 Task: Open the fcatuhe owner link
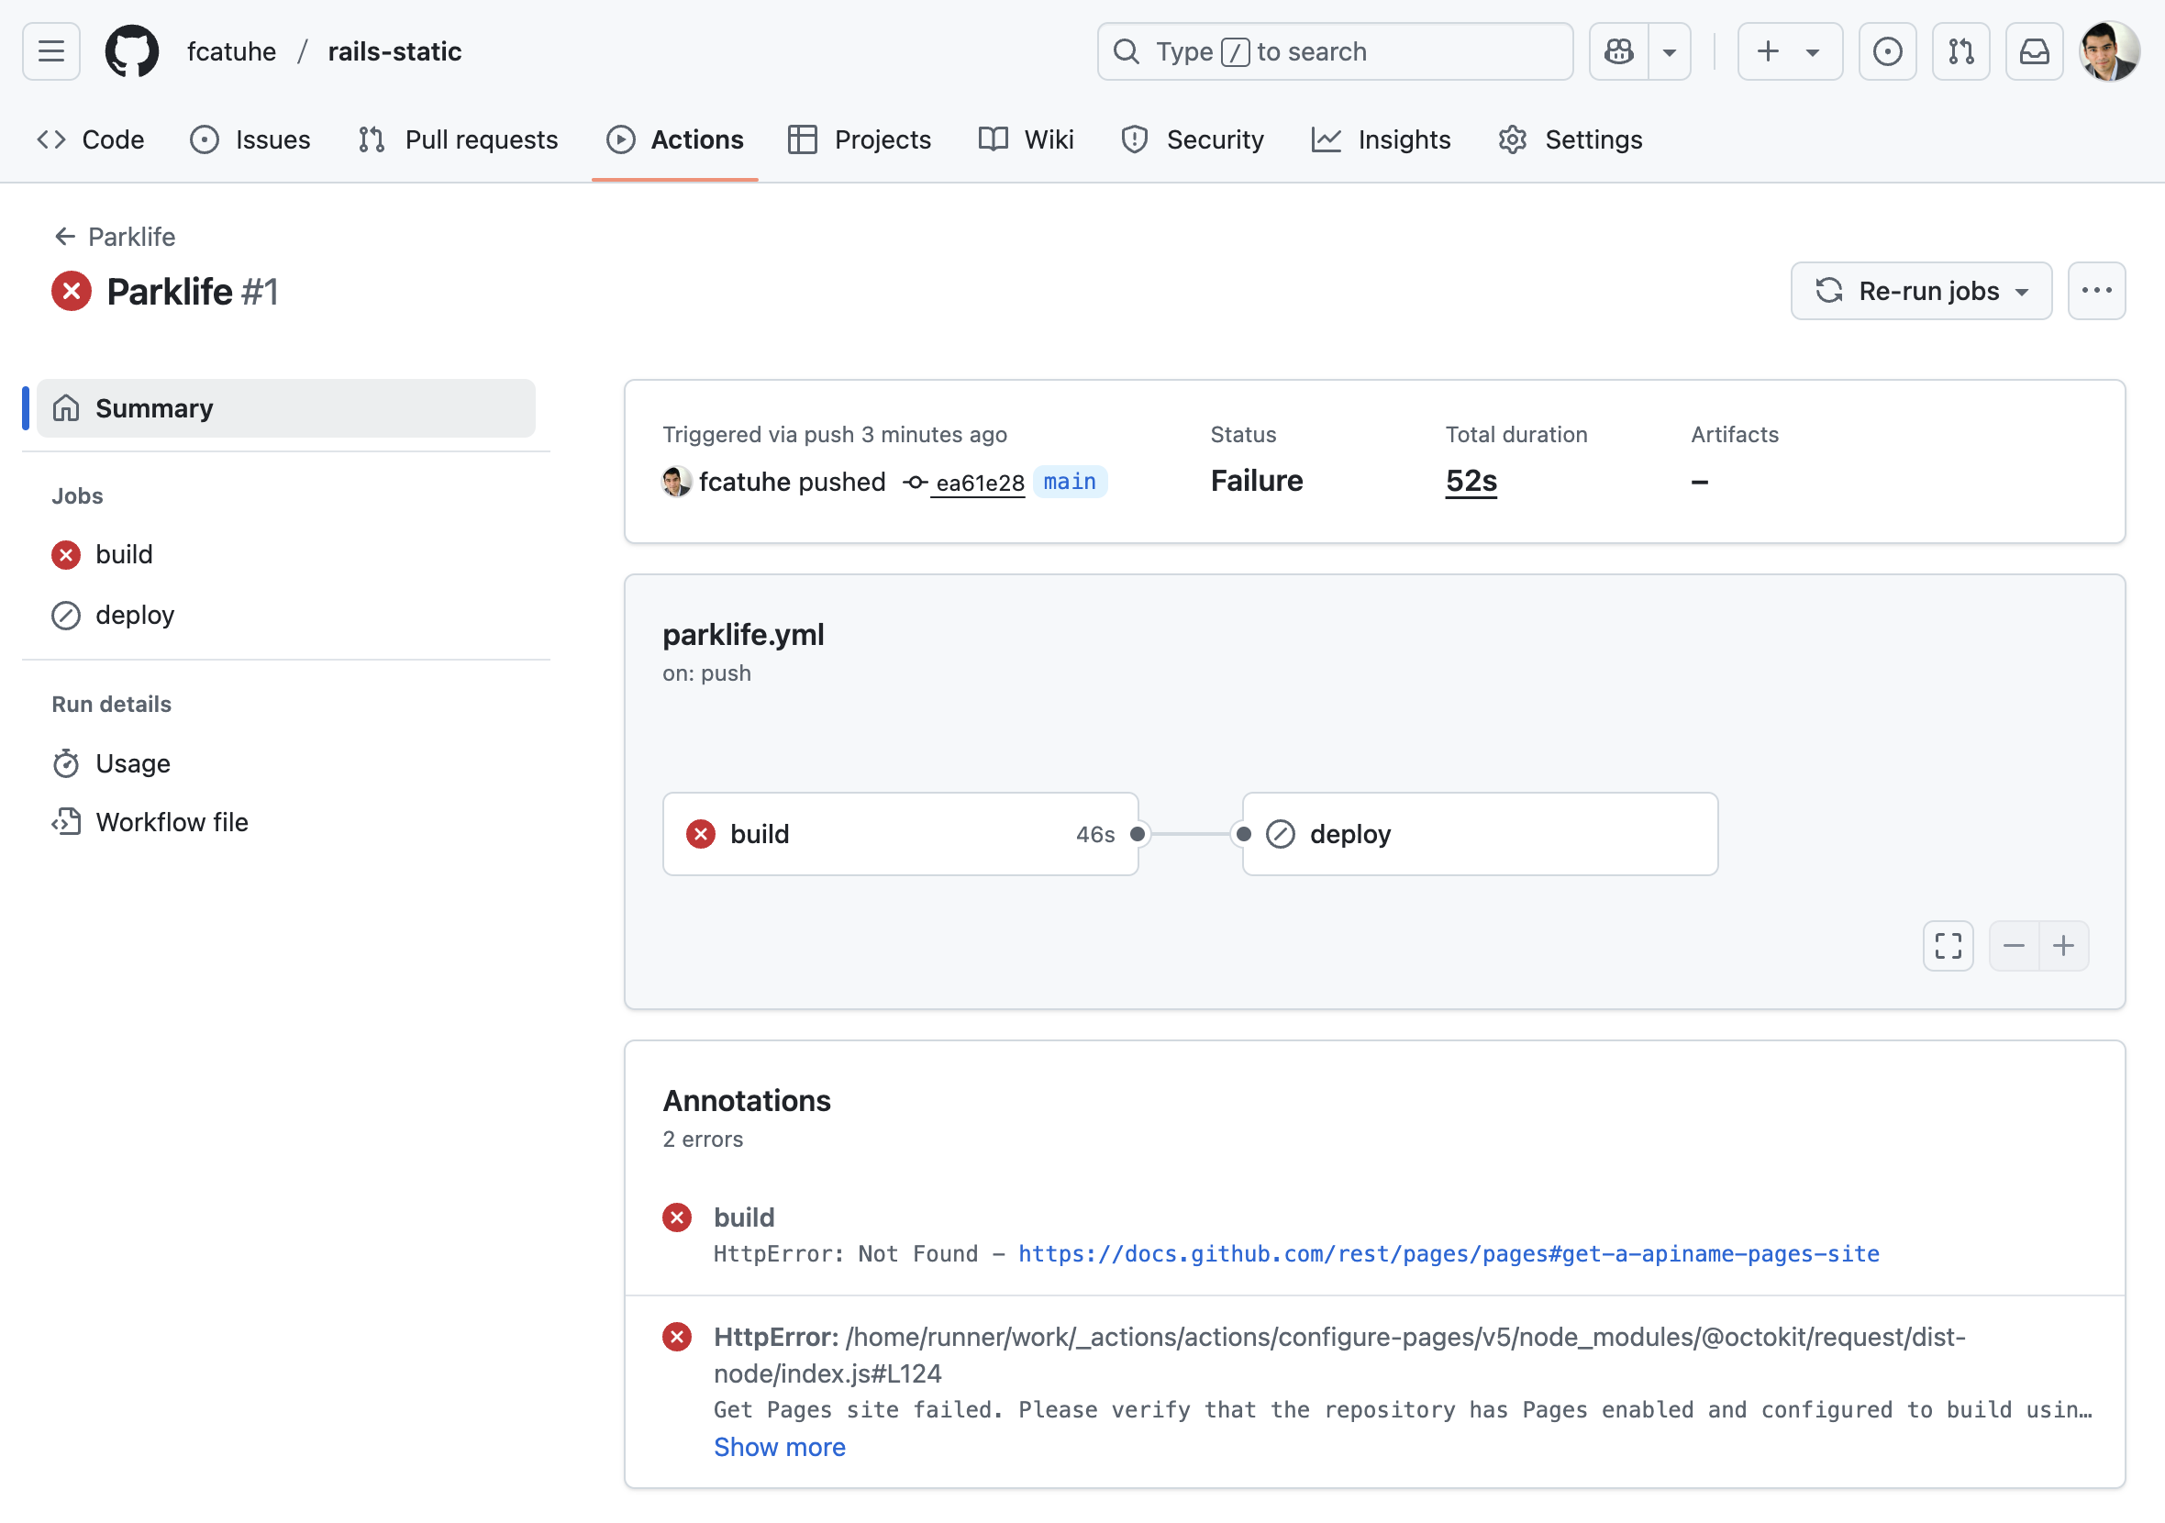(x=232, y=51)
